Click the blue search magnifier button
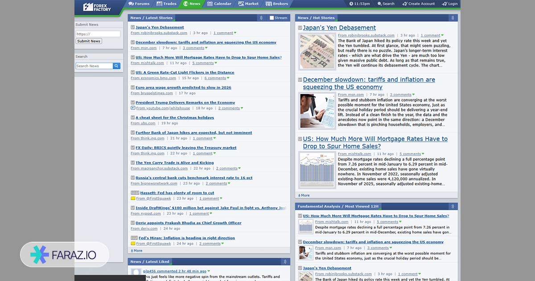This screenshot has width=535, height=281. point(116,66)
